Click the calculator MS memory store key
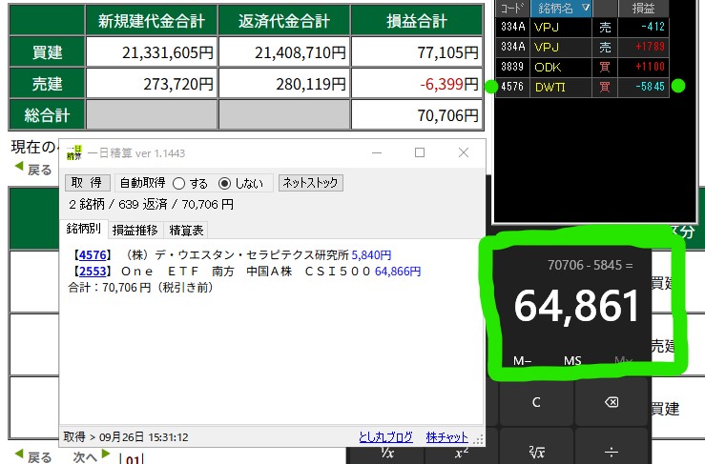This screenshot has width=705, height=464. click(x=572, y=361)
